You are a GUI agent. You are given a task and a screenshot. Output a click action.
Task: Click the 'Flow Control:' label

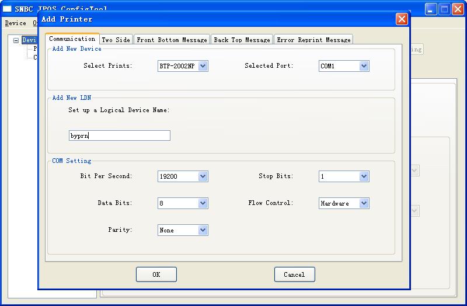point(271,203)
